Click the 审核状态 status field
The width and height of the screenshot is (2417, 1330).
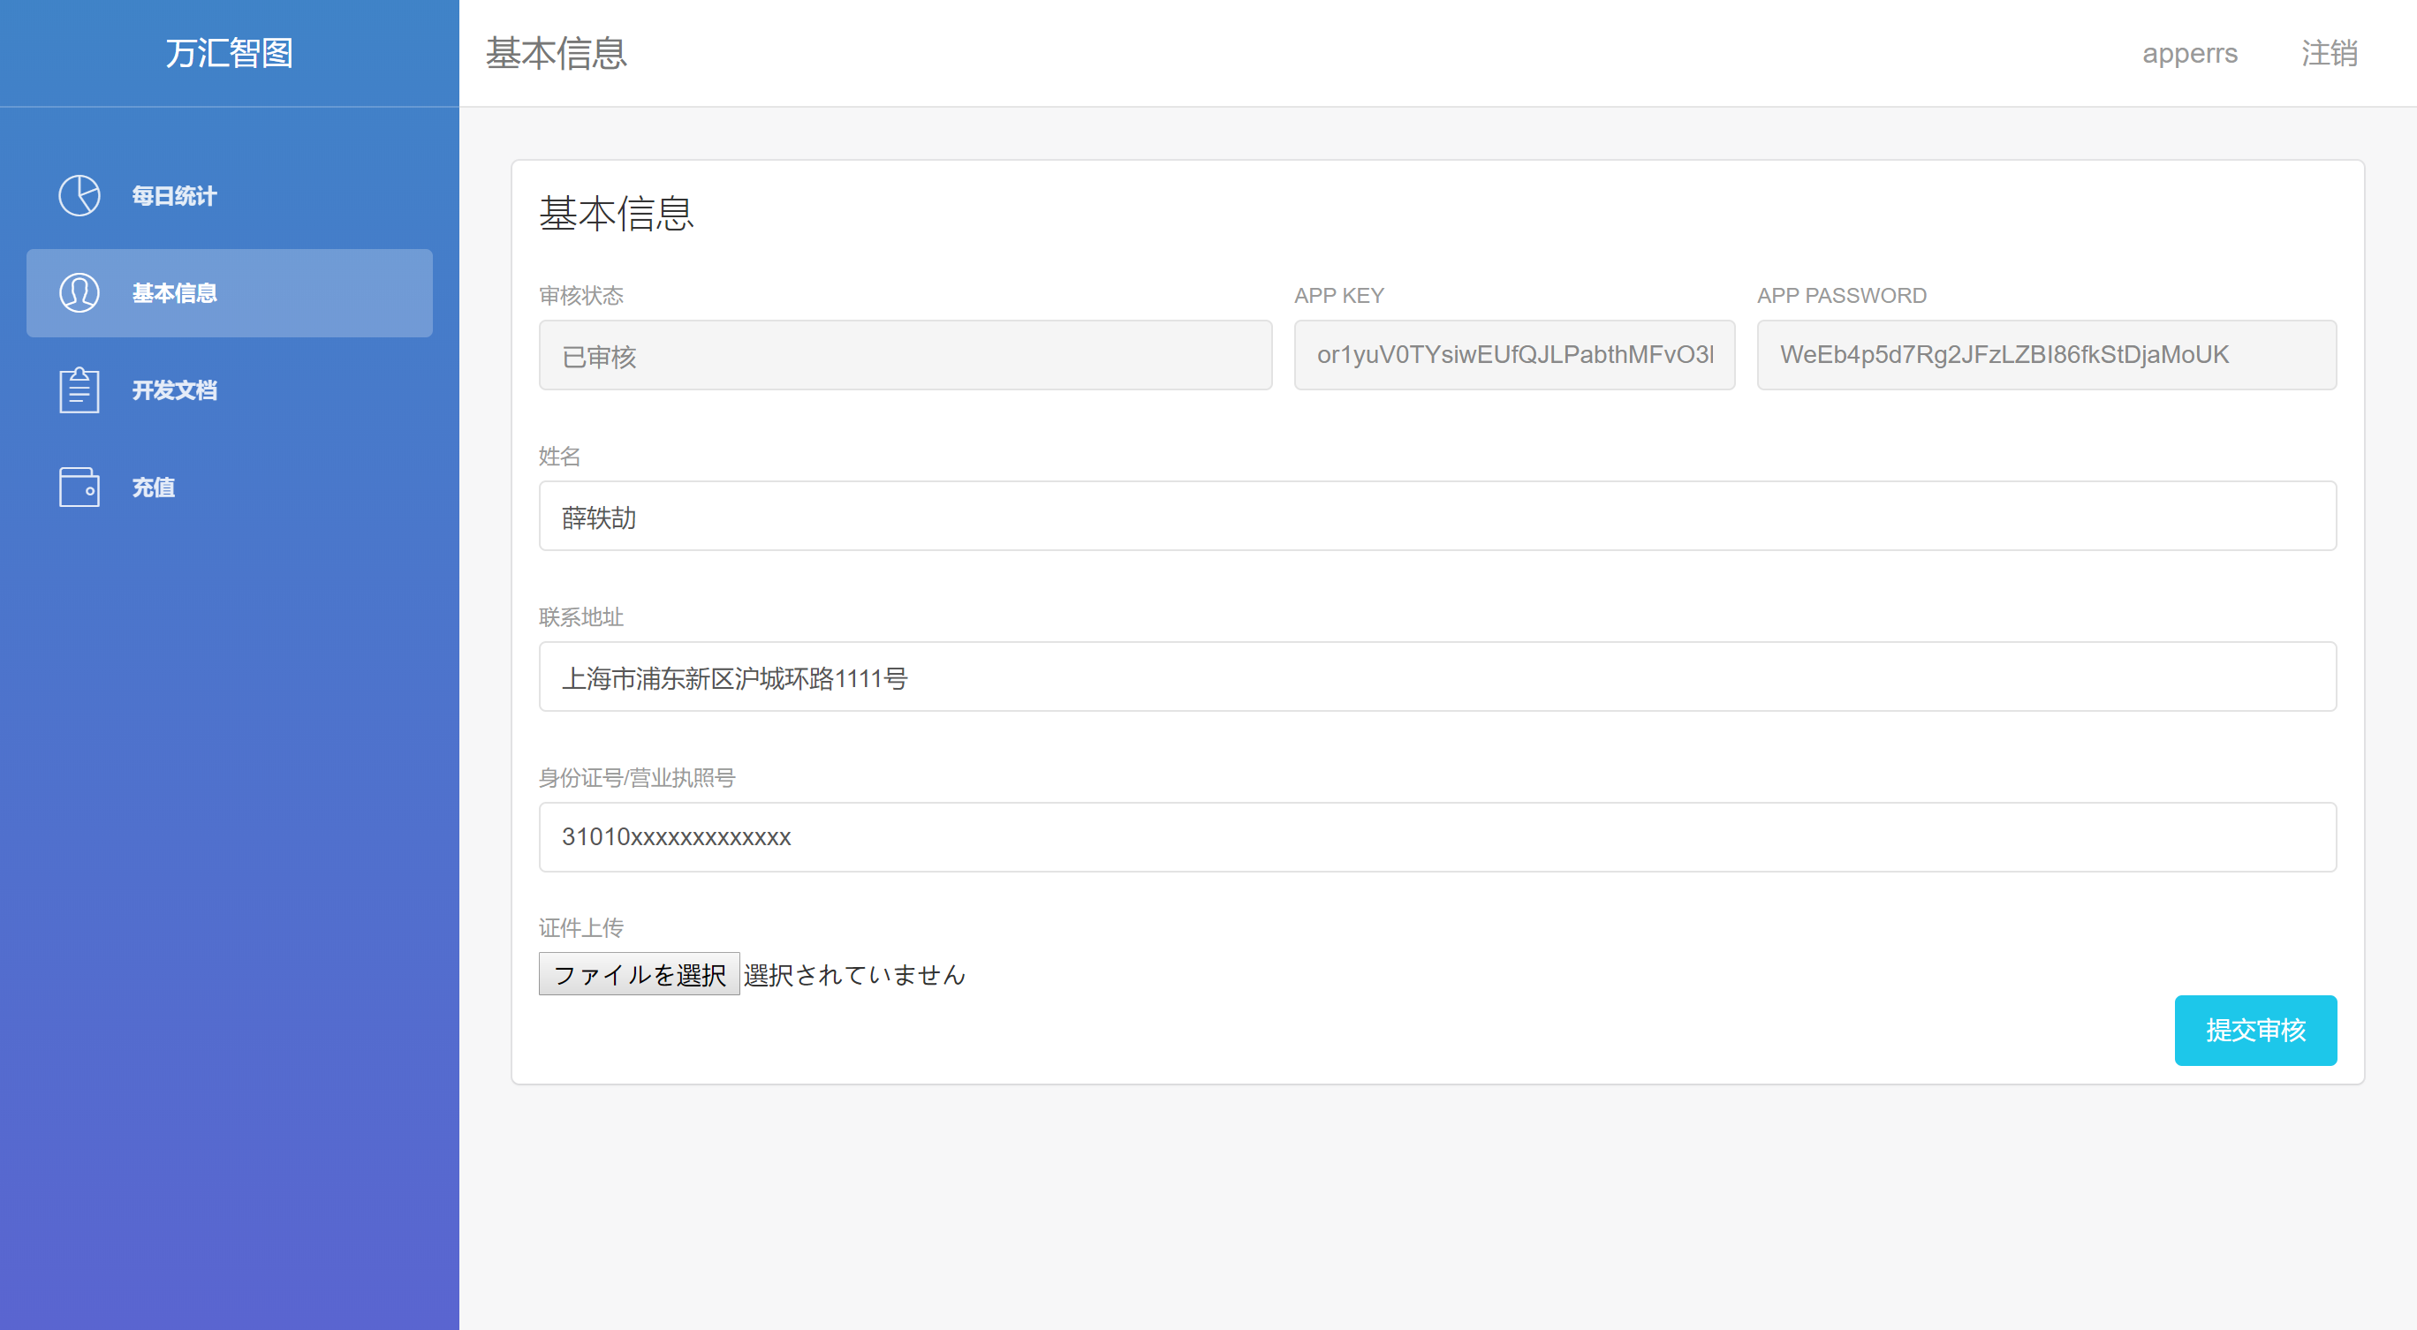point(905,356)
